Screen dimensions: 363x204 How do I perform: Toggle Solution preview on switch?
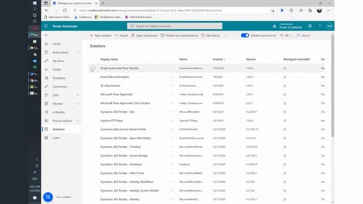tap(245, 35)
